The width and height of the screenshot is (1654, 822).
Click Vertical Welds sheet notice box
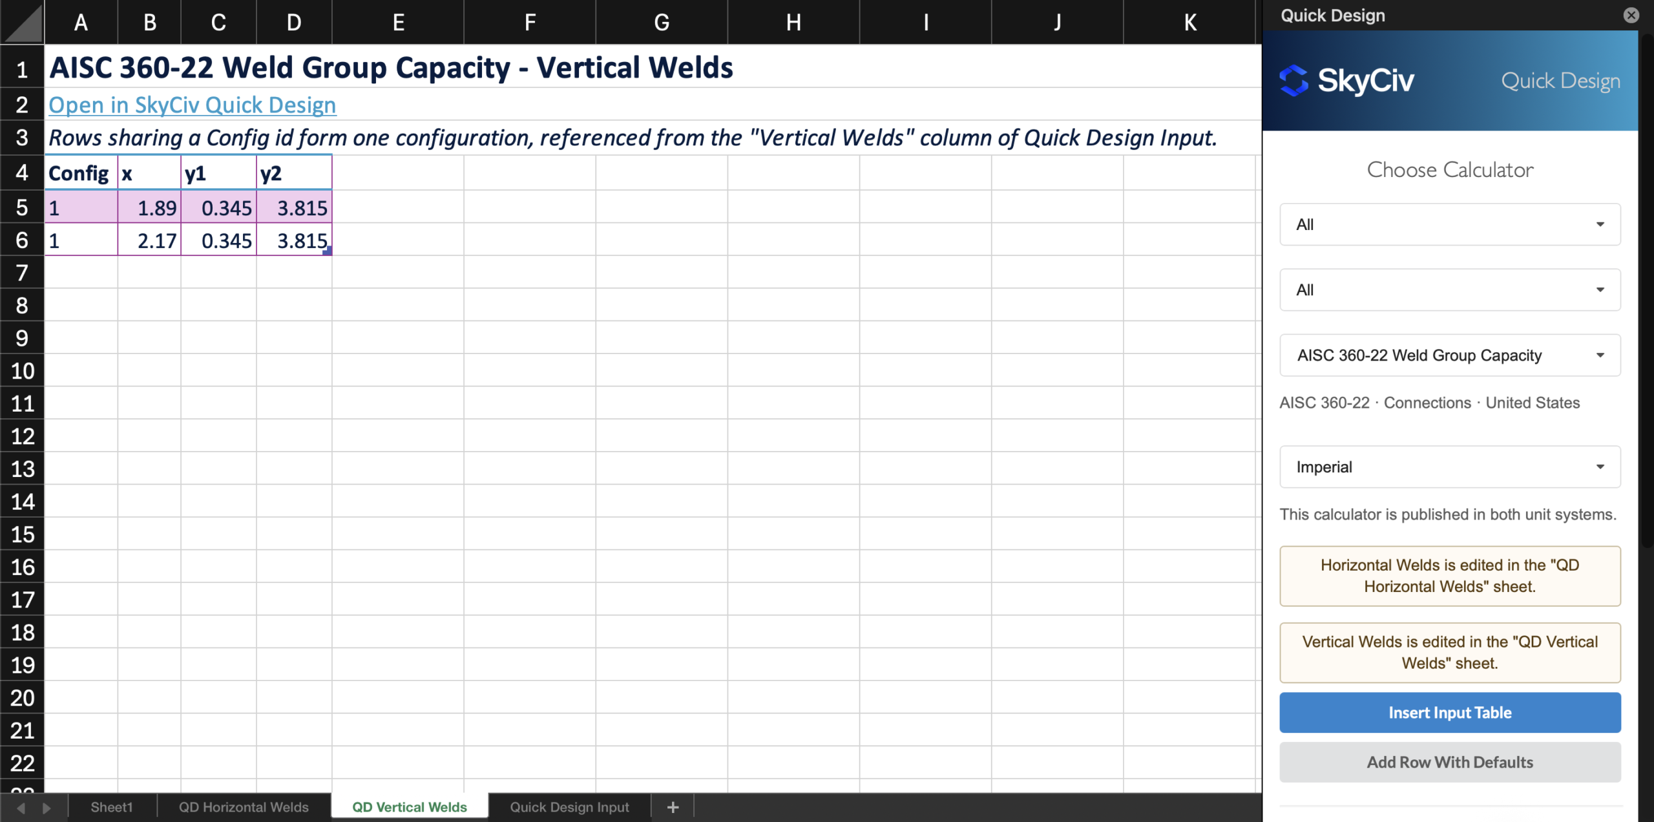click(x=1450, y=653)
